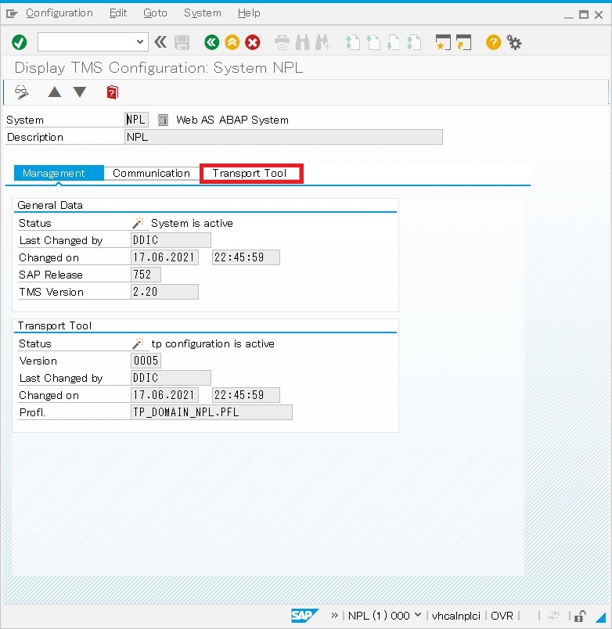Click the Previous Page icon
The image size is (612, 629).
coord(373,42)
